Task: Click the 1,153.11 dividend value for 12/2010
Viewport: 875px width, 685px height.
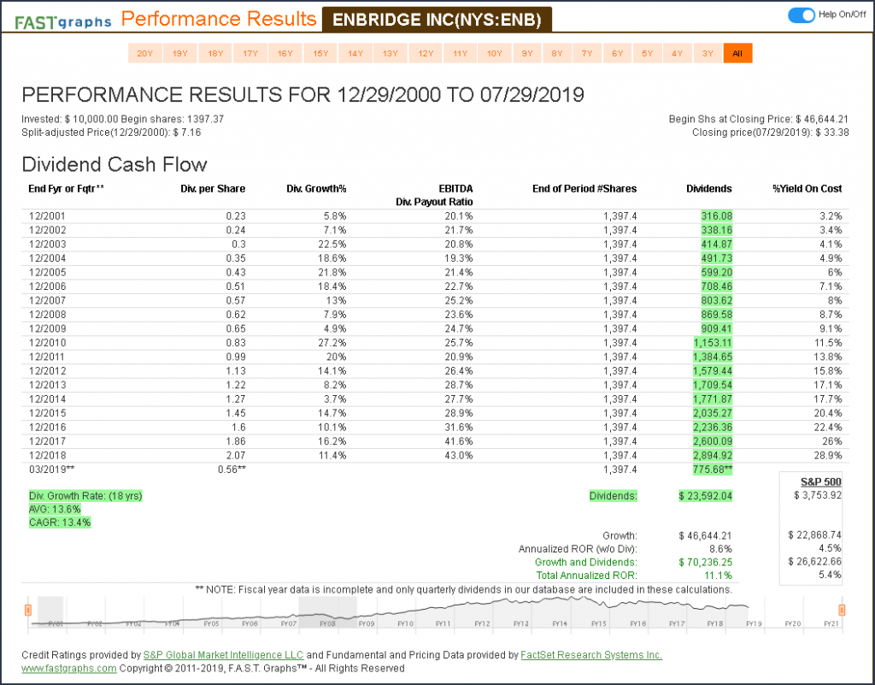Action: coord(713,343)
